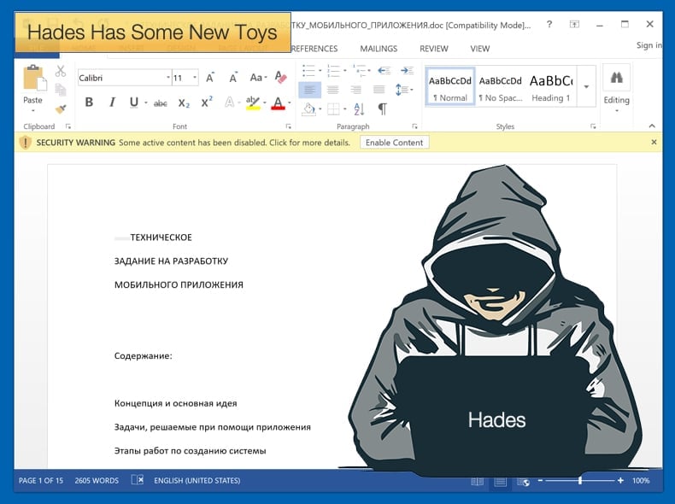Open the Change Case Aa menu
Screen dimensions: 675x504
click(258, 78)
